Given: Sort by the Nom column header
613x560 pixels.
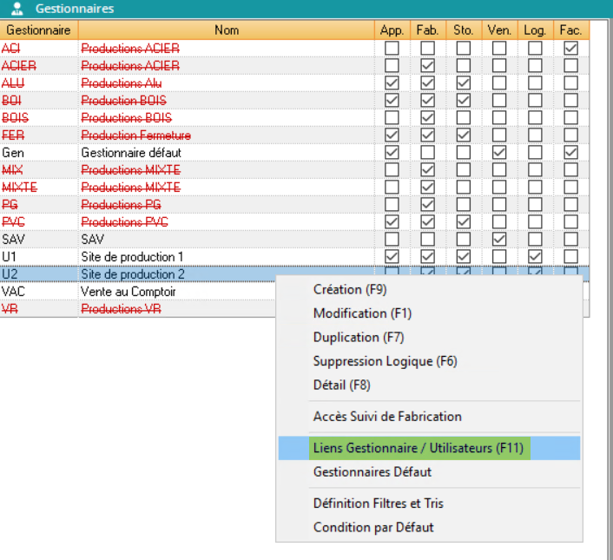Looking at the screenshot, I should [x=226, y=30].
